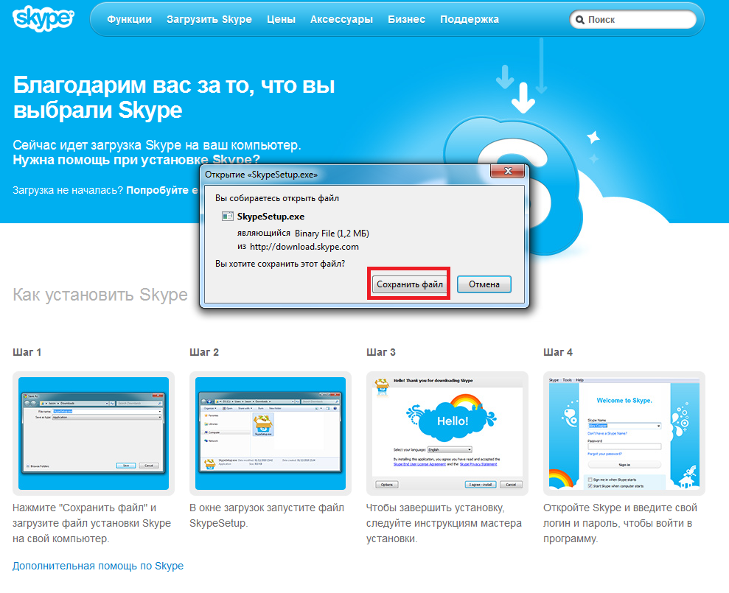Click the http://download.skype.com source text
This screenshot has height=593, width=729.
304,247
